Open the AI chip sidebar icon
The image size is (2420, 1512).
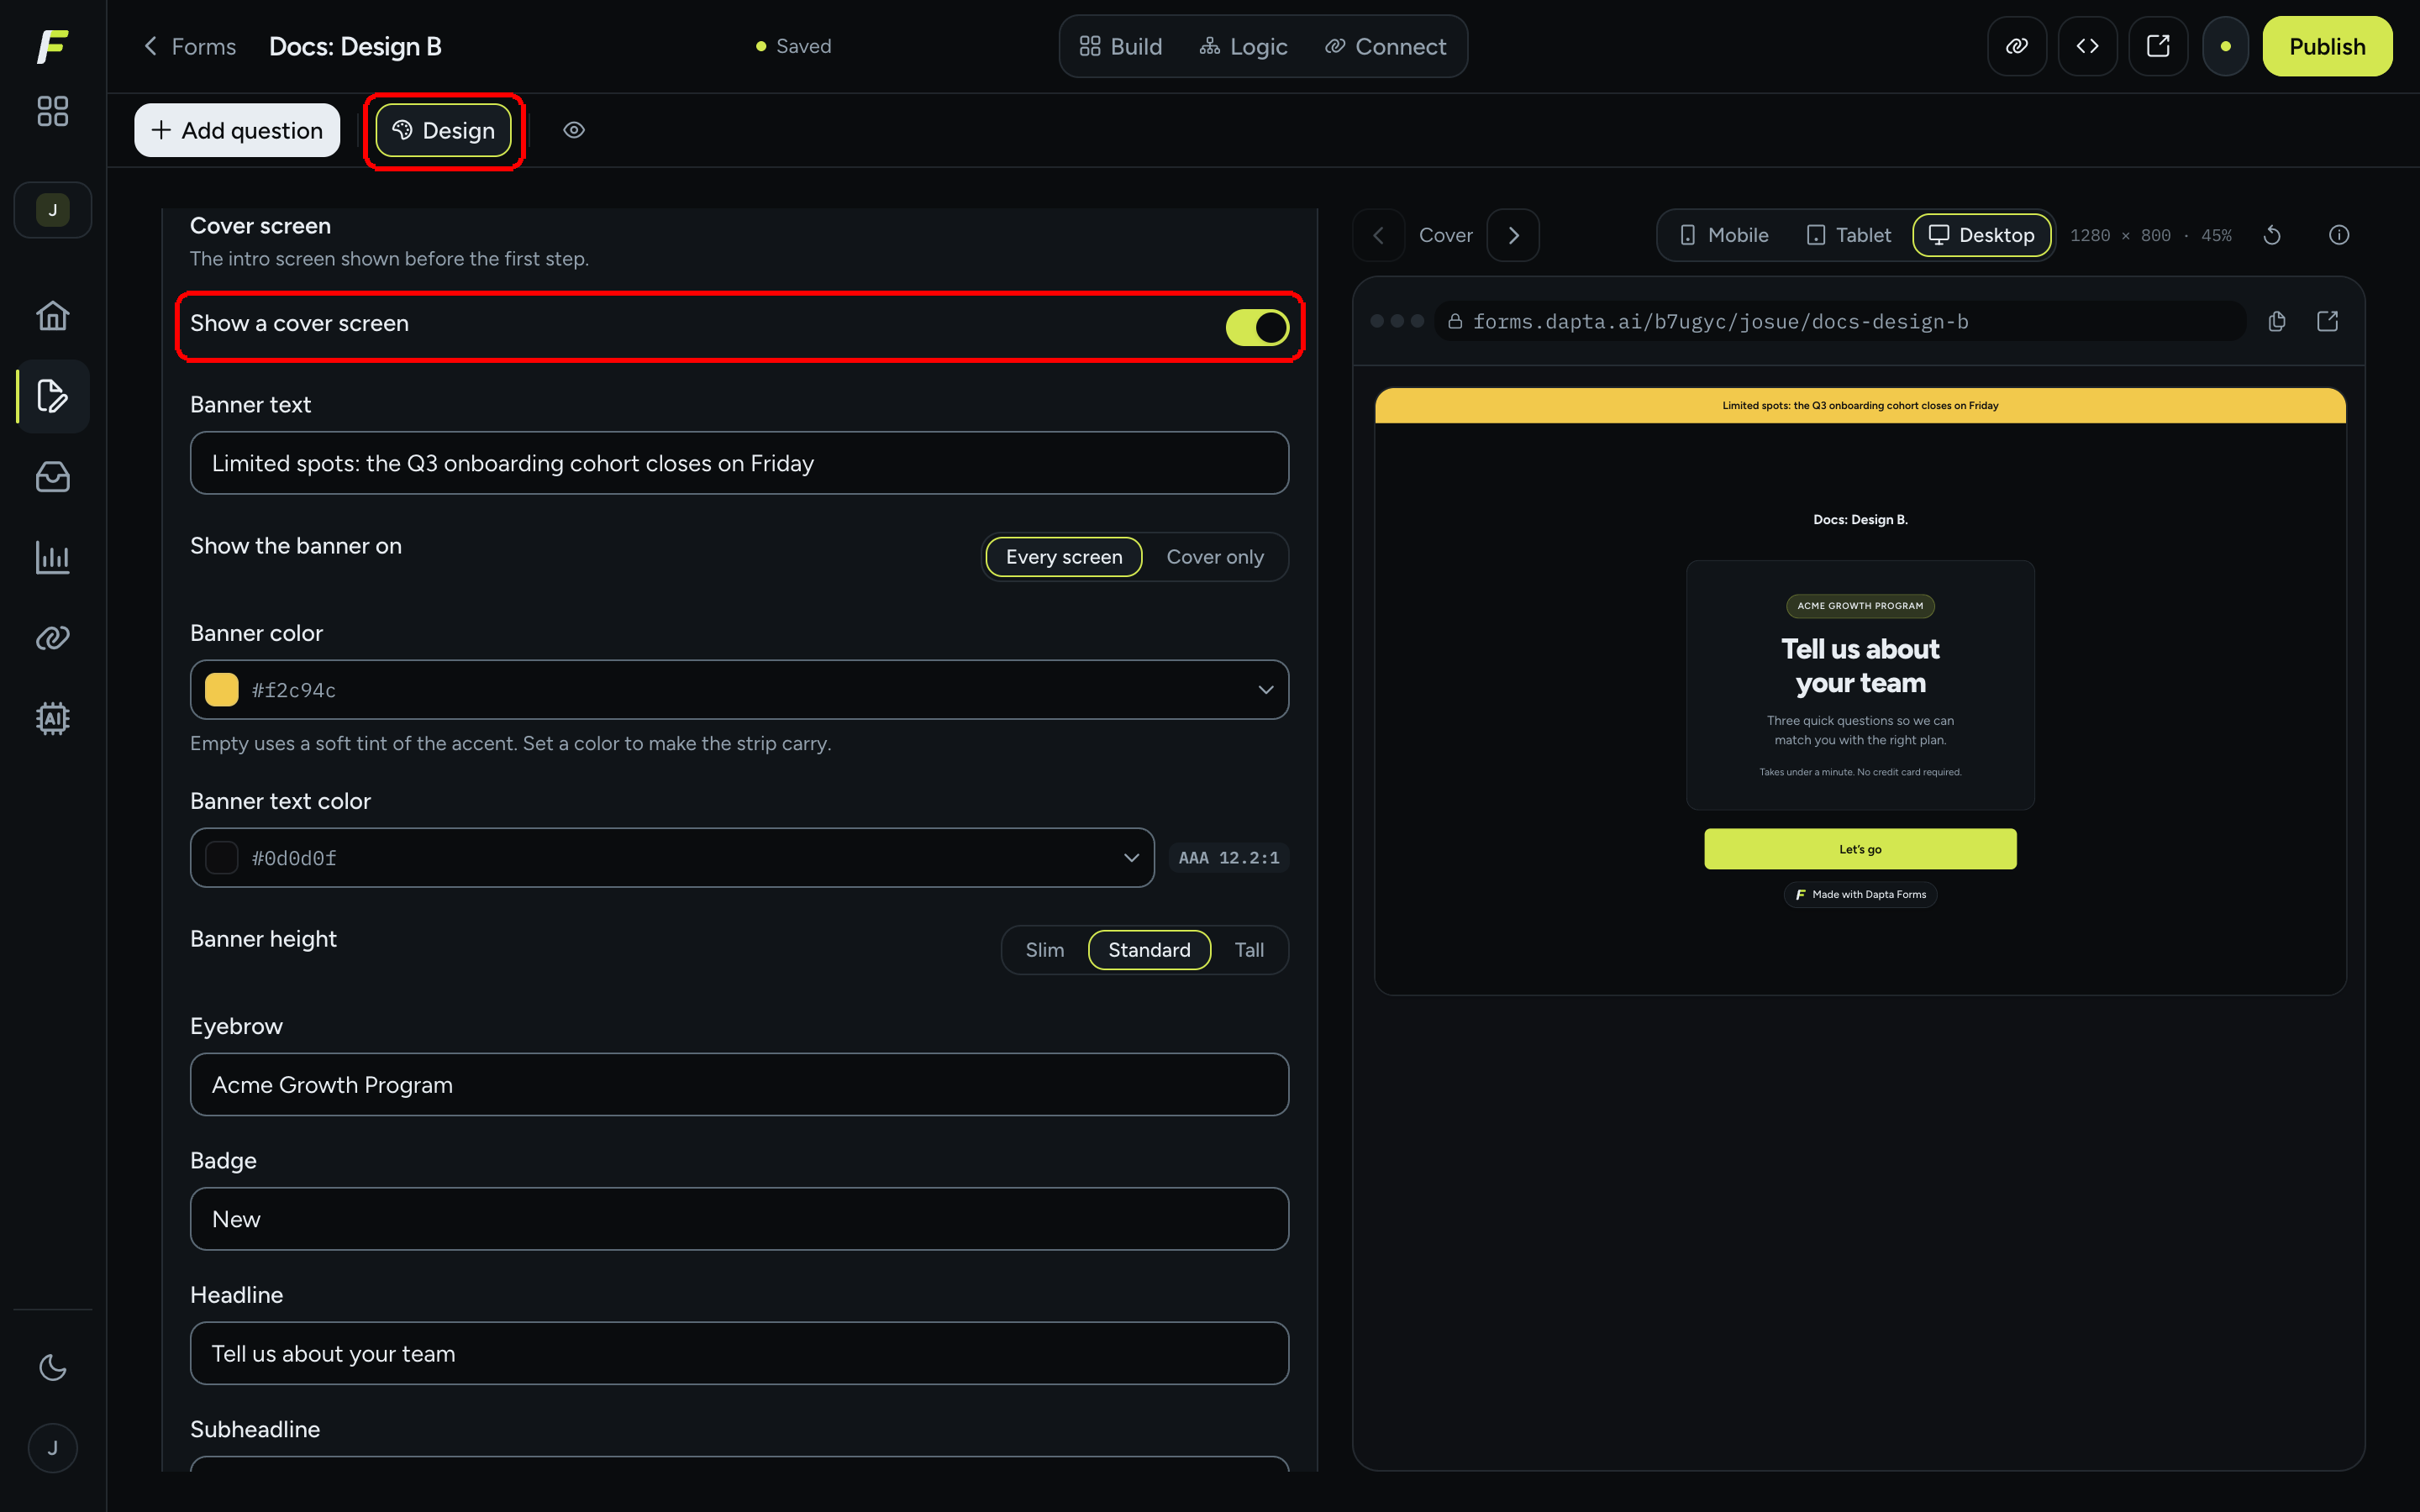coord(52,718)
